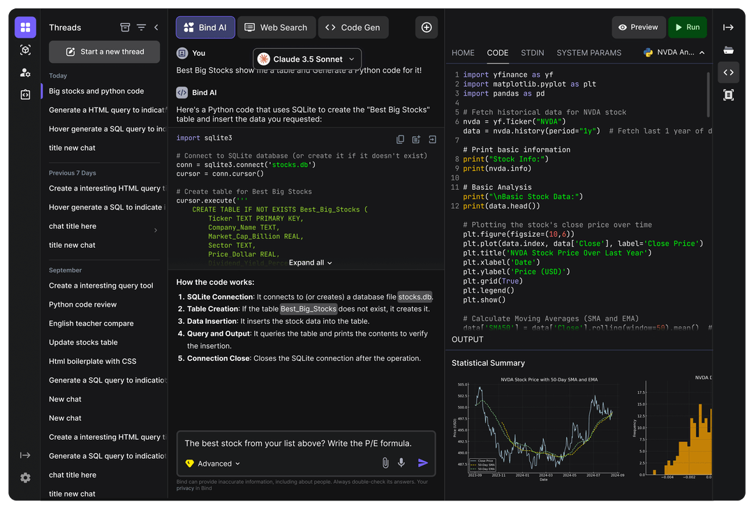Open thread Hover generate a SQL to indicate

[107, 207]
